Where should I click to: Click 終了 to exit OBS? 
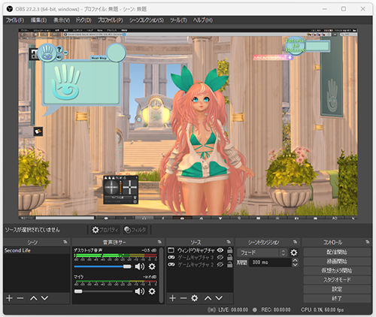[337, 298]
